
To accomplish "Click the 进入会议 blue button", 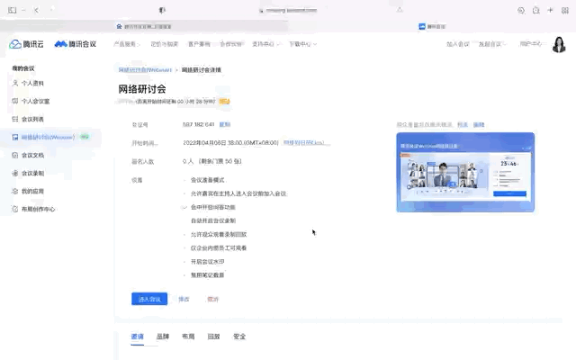I will click(x=149, y=299).
